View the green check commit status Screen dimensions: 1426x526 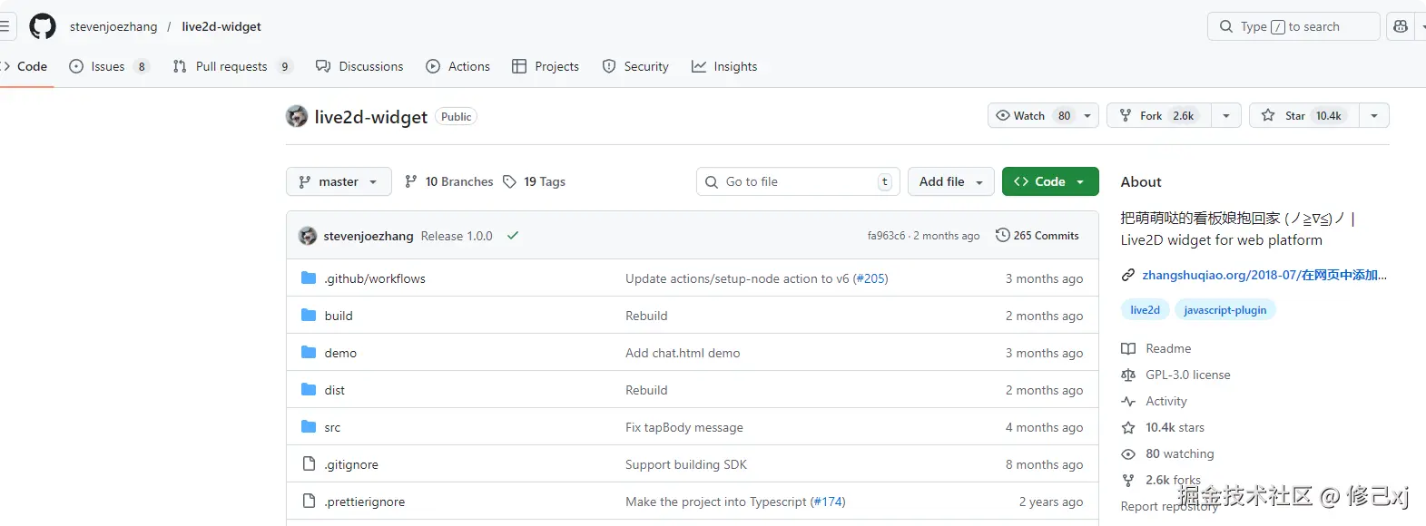click(513, 236)
